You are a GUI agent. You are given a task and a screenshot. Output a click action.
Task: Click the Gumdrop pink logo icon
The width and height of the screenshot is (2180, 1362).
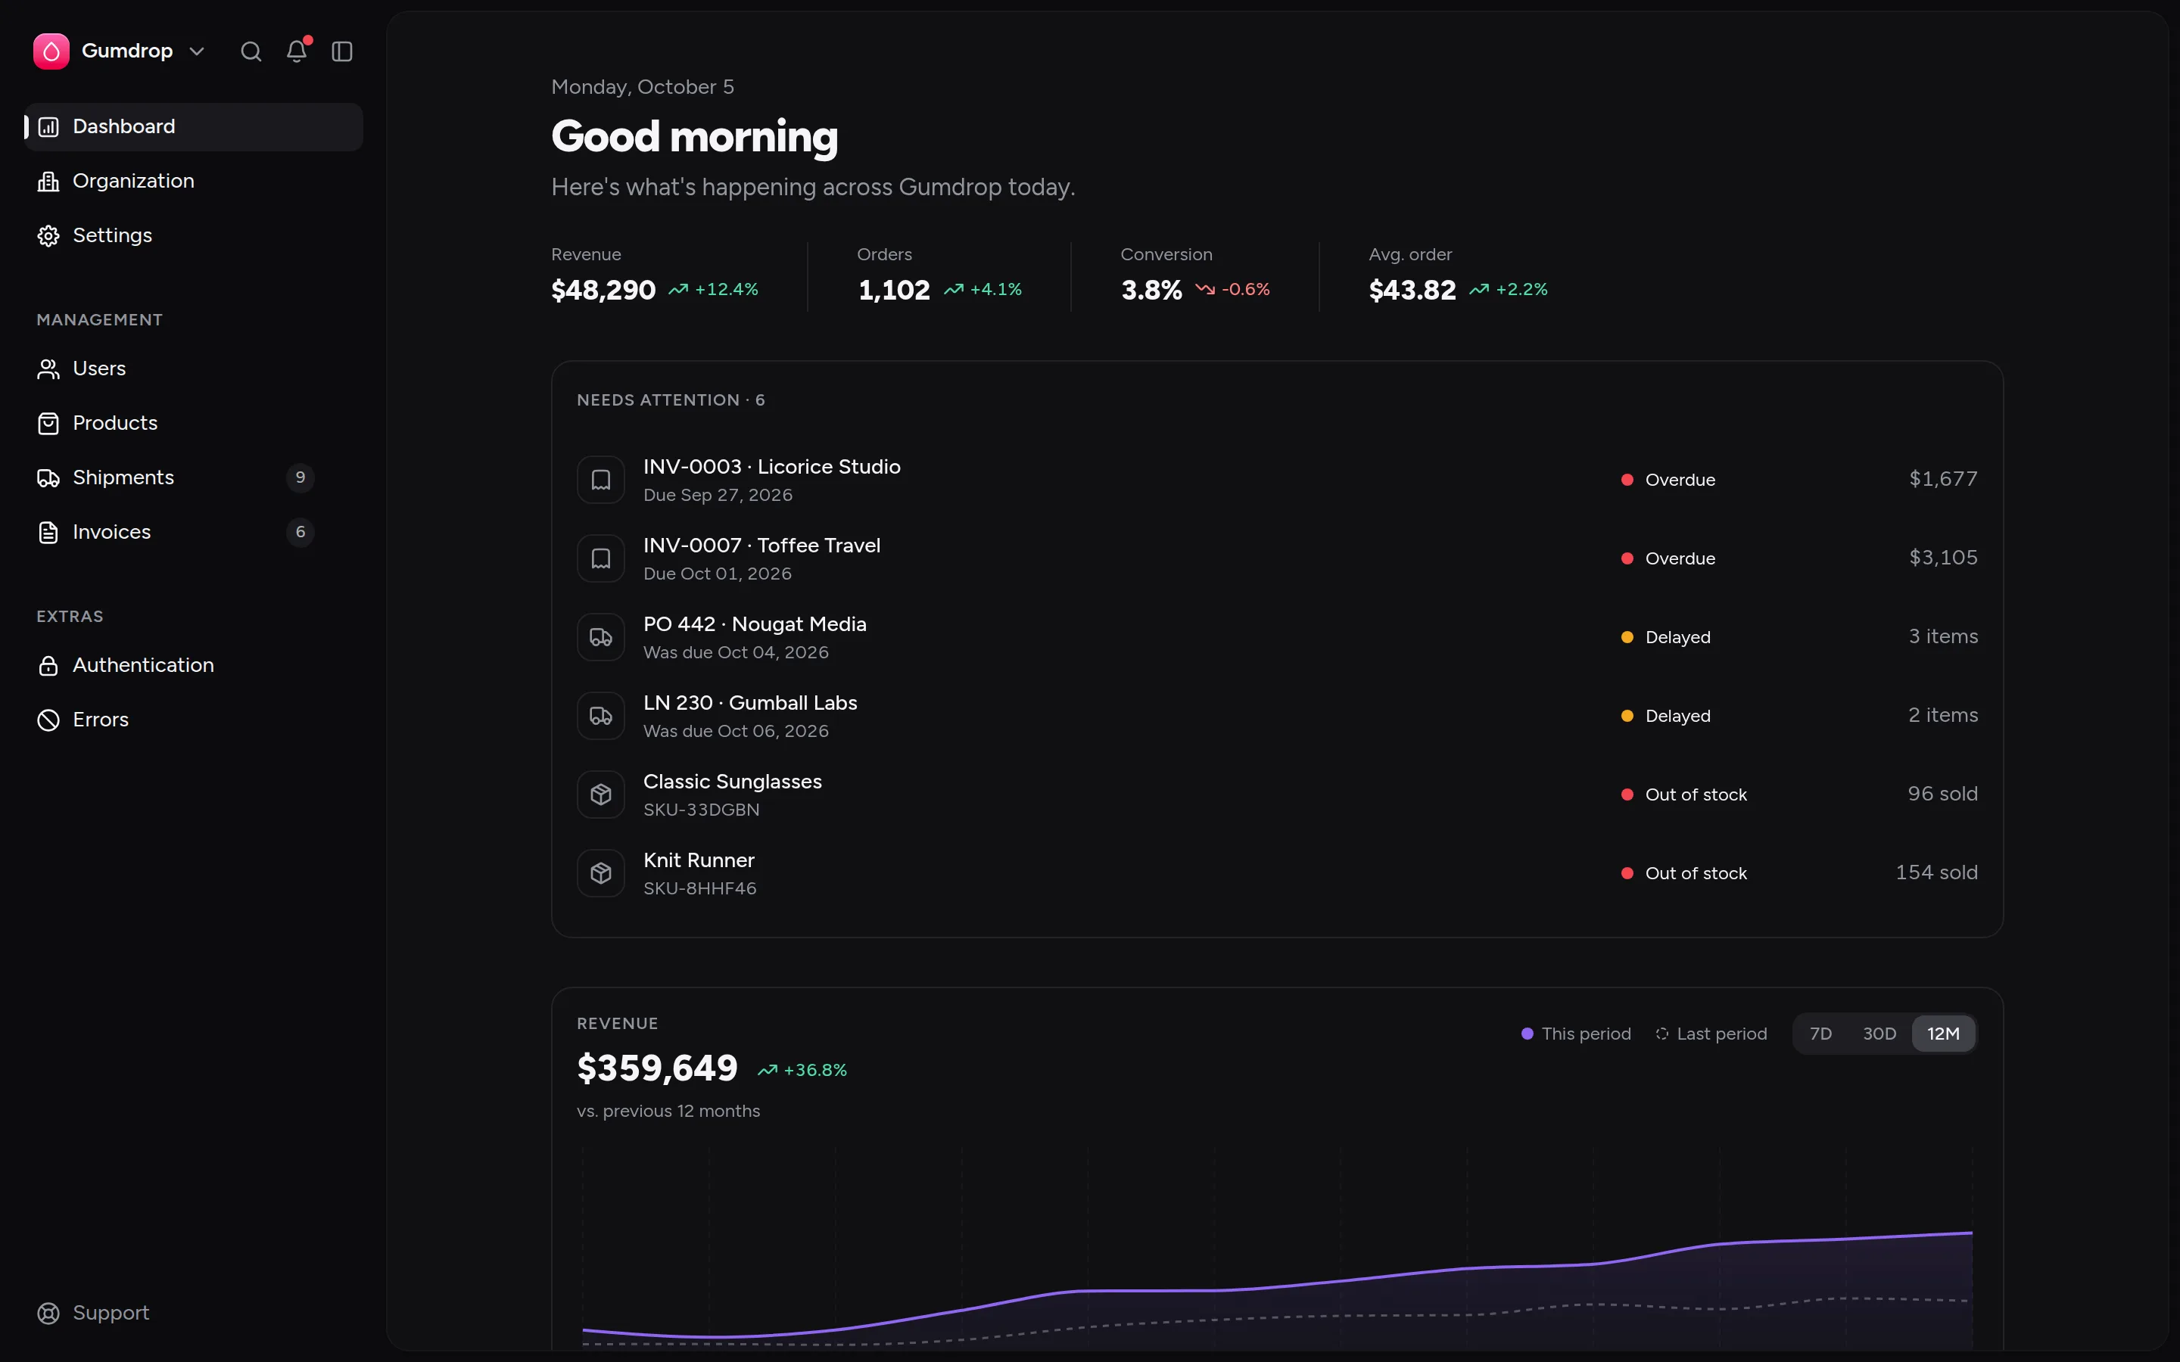pos(51,51)
